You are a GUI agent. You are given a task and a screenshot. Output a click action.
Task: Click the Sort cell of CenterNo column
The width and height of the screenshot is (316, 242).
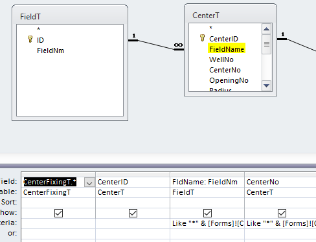click(x=280, y=203)
